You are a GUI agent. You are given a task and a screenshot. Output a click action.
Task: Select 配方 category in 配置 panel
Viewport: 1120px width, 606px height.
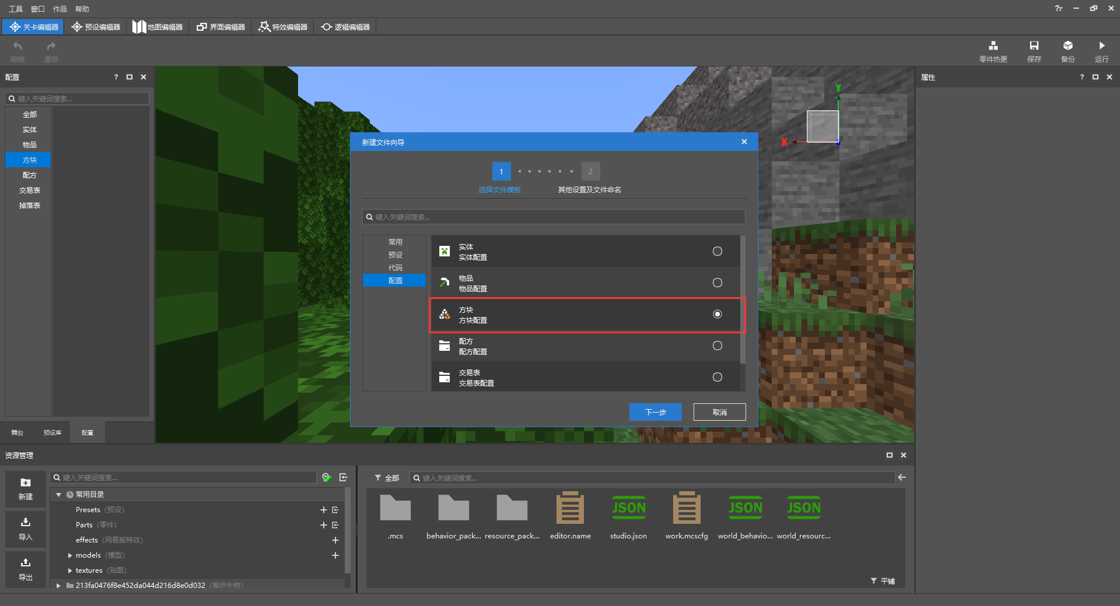[x=29, y=175]
